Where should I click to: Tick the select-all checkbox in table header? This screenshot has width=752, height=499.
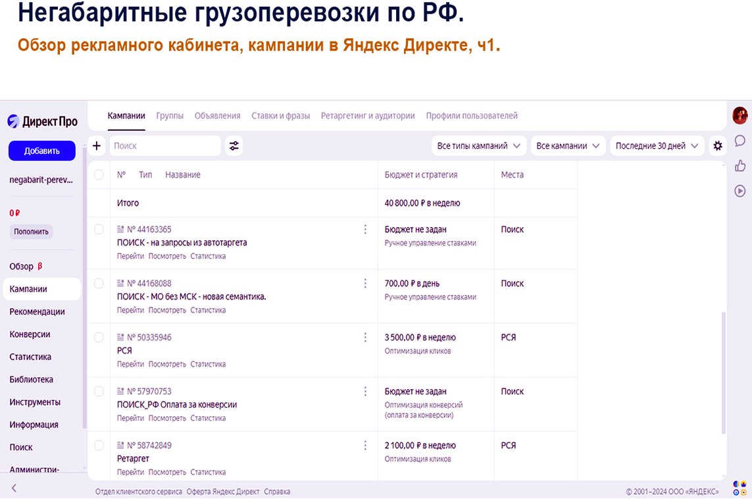pyautogui.click(x=99, y=175)
